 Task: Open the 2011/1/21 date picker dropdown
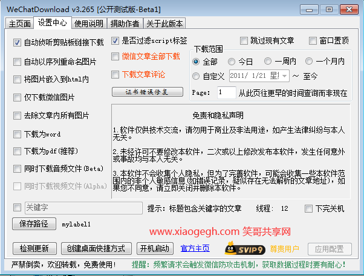click(285, 76)
